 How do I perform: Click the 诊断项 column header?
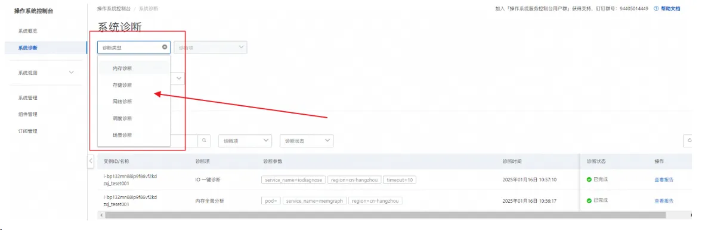pos(202,161)
